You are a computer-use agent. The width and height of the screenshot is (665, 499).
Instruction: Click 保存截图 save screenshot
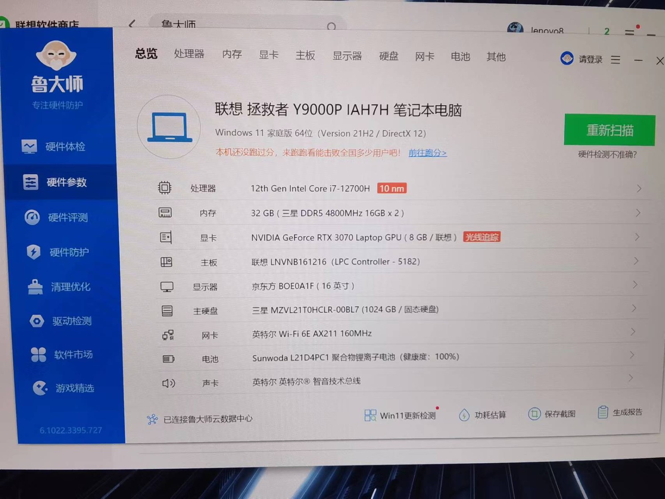(552, 414)
